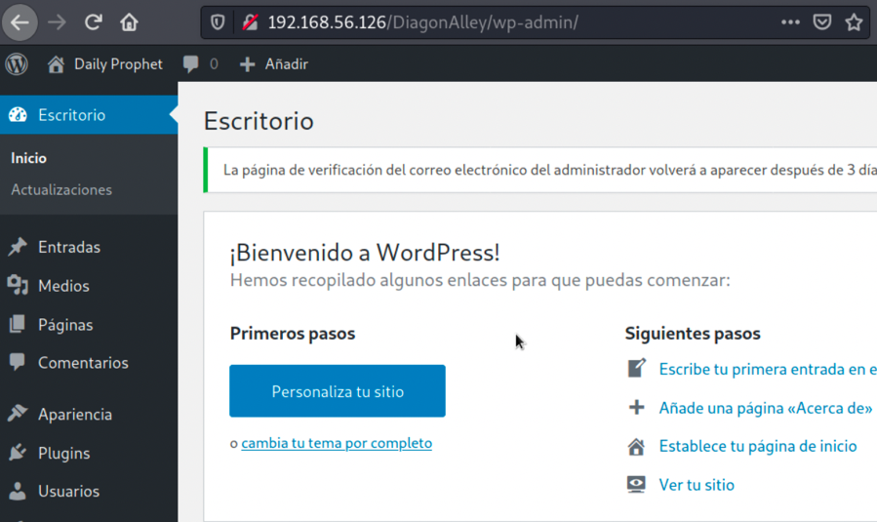The image size is (877, 522).
Task: Open the Ver tu sitio link
Action: coord(697,485)
